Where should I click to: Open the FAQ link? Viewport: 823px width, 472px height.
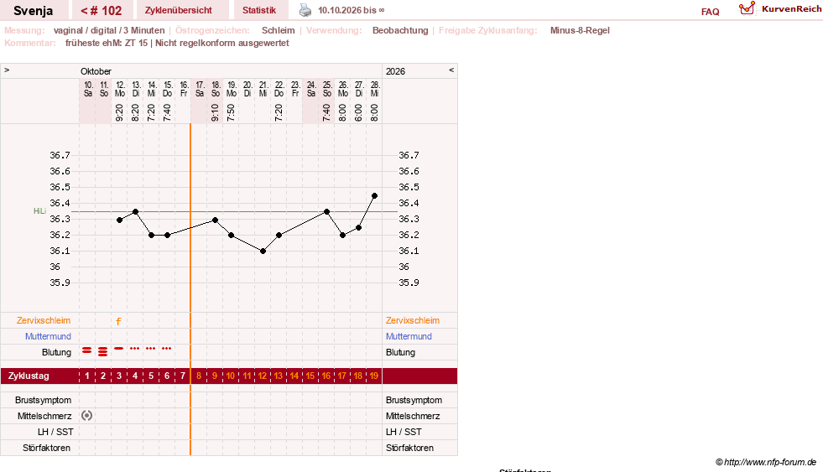tap(710, 12)
